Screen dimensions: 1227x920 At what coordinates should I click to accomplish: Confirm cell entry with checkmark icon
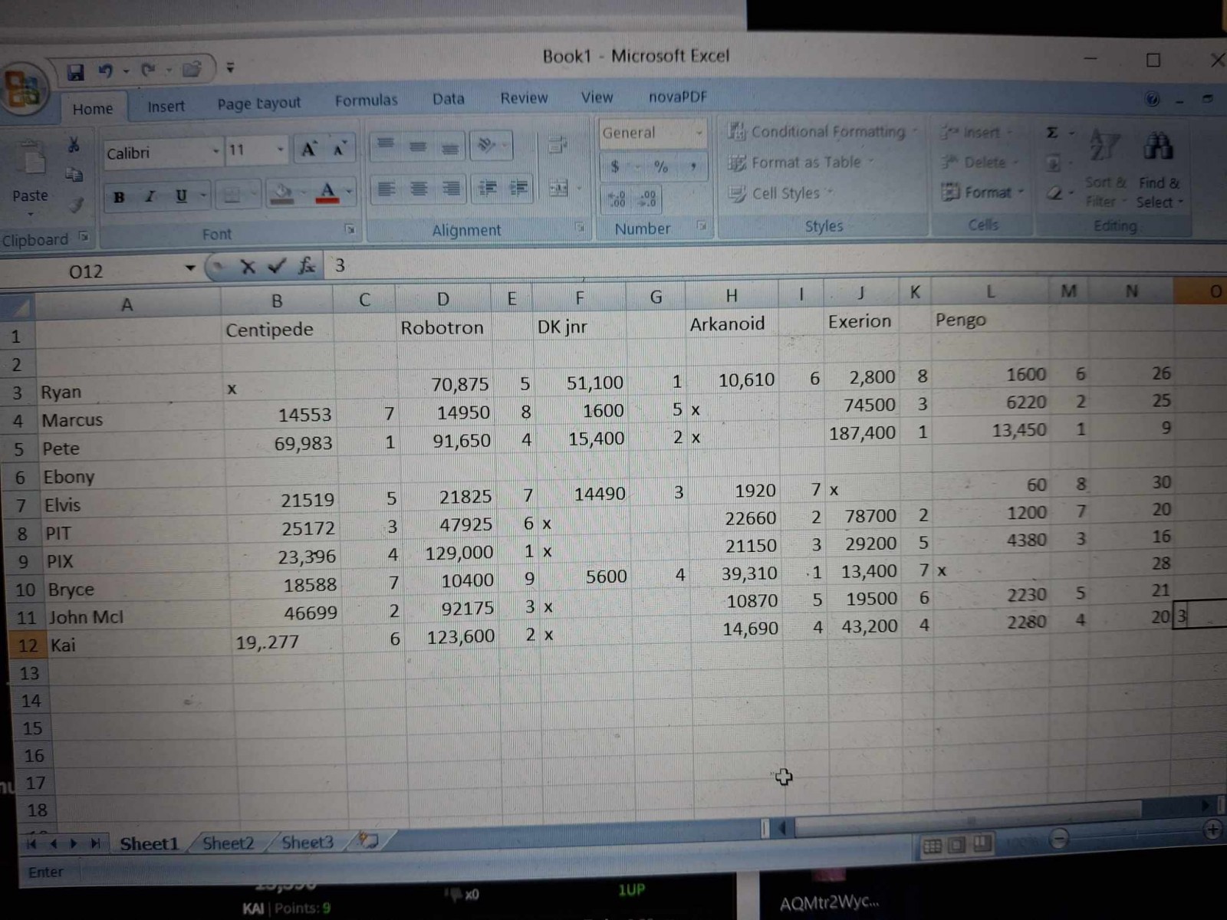click(277, 267)
